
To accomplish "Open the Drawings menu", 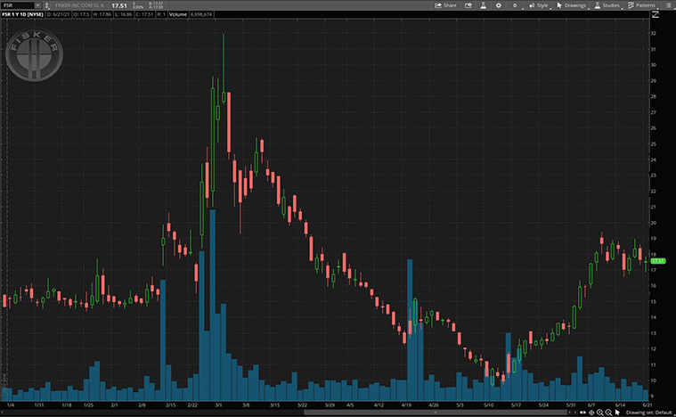I will (571, 5).
